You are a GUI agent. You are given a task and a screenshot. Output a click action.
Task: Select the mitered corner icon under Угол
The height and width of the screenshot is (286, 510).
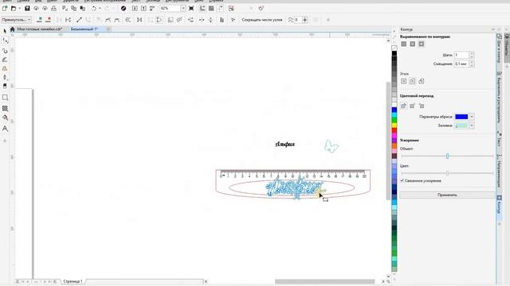404,81
